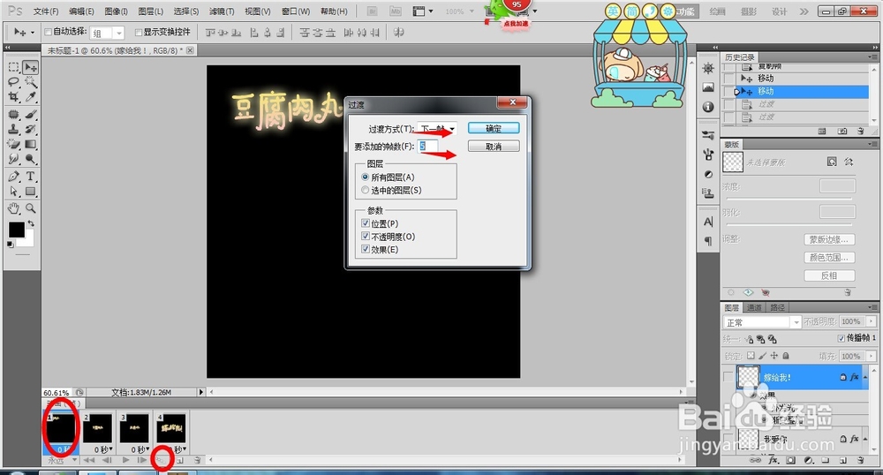Image resolution: width=883 pixels, height=475 pixels.
Task: Open the 滤镜(T) menu
Action: [x=222, y=11]
